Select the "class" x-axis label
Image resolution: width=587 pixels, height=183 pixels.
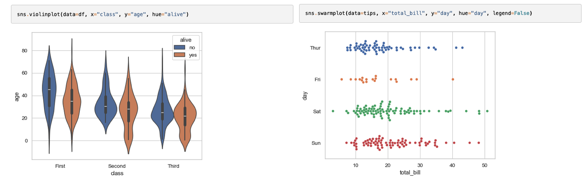117,174
